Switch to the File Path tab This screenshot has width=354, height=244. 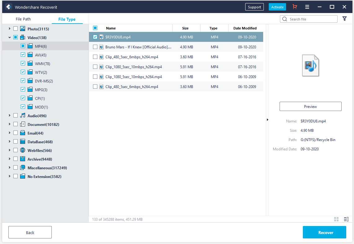pyautogui.click(x=23, y=19)
